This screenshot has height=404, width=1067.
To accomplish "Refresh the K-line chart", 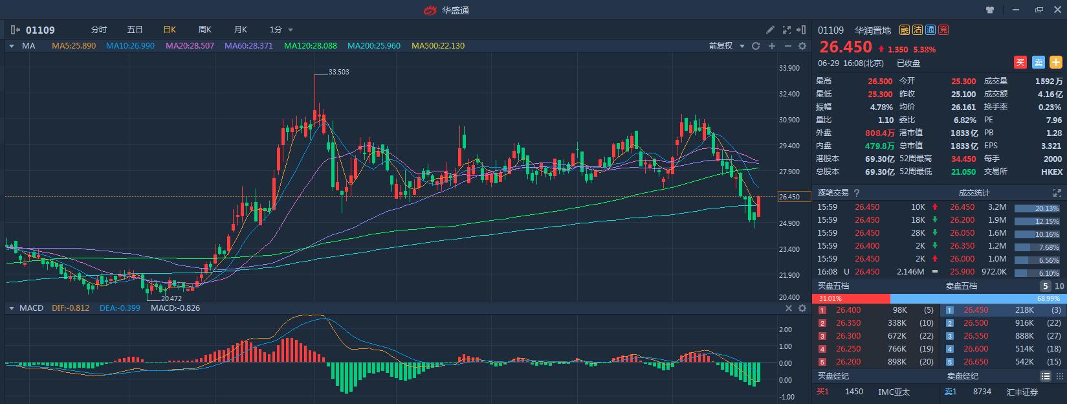I will click(756, 46).
